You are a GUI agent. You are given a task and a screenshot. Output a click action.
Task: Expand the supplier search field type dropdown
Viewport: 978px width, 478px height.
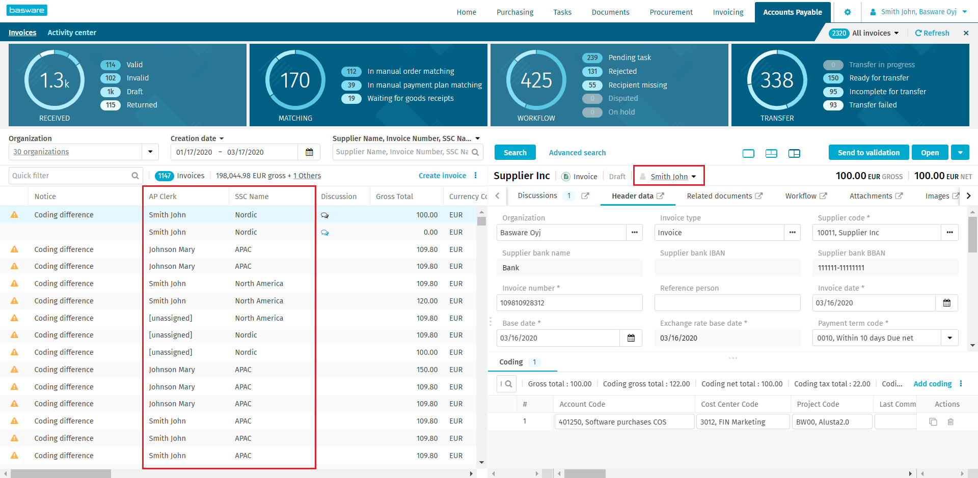[478, 138]
